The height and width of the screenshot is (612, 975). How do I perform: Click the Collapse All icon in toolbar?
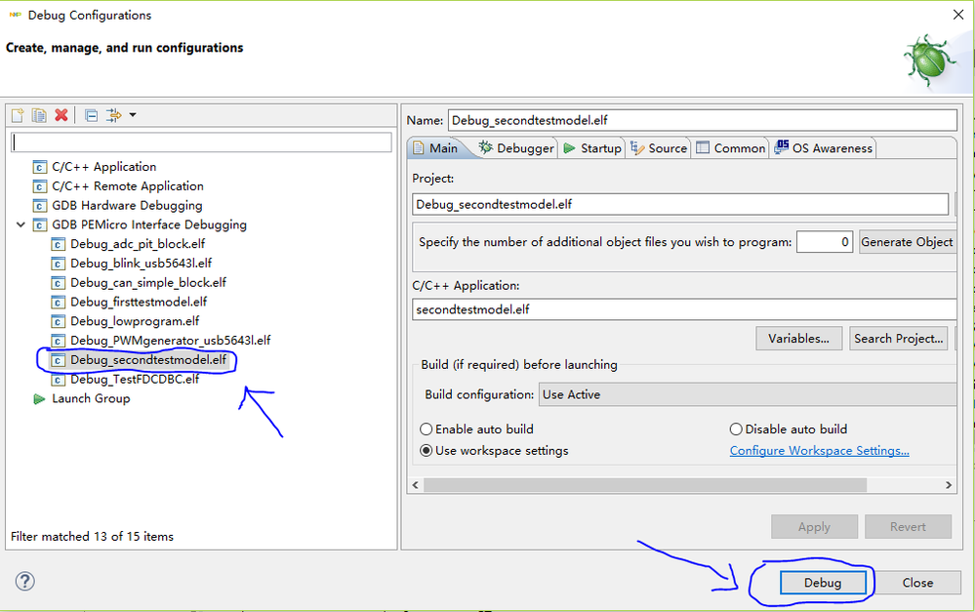tap(92, 115)
